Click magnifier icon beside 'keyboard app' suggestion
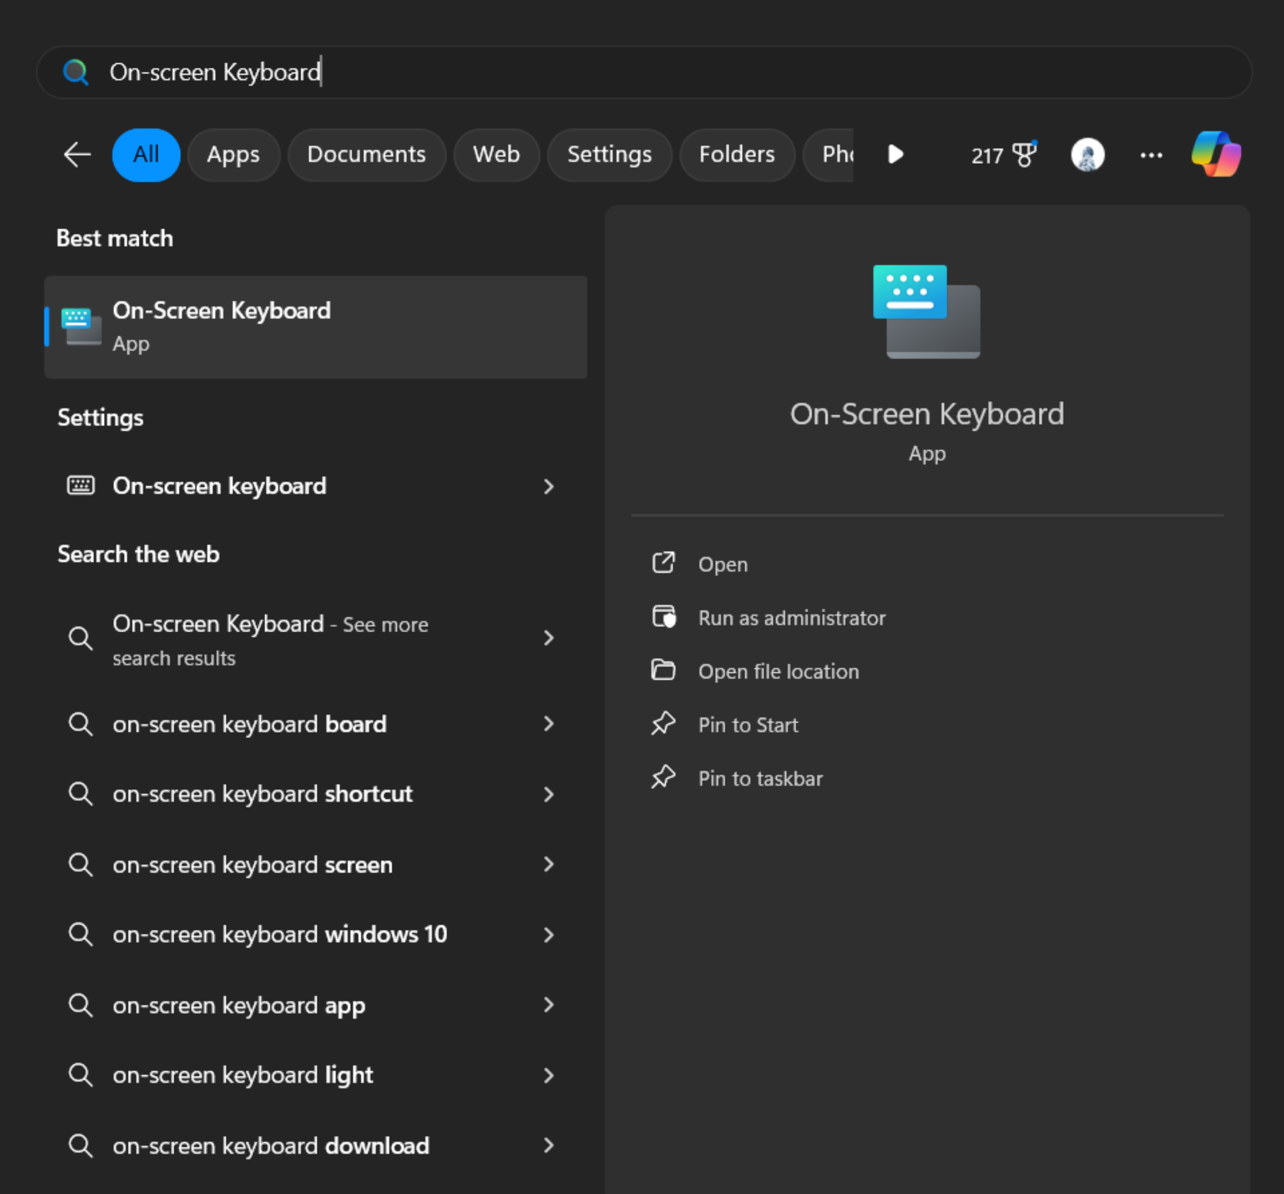Image resolution: width=1284 pixels, height=1194 pixels. click(81, 1005)
